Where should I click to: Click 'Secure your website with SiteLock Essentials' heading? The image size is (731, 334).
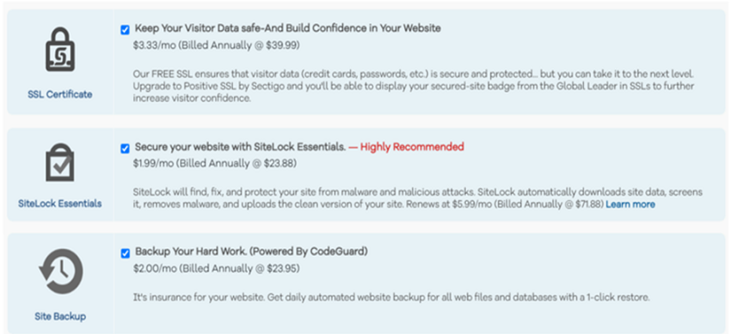(240, 147)
